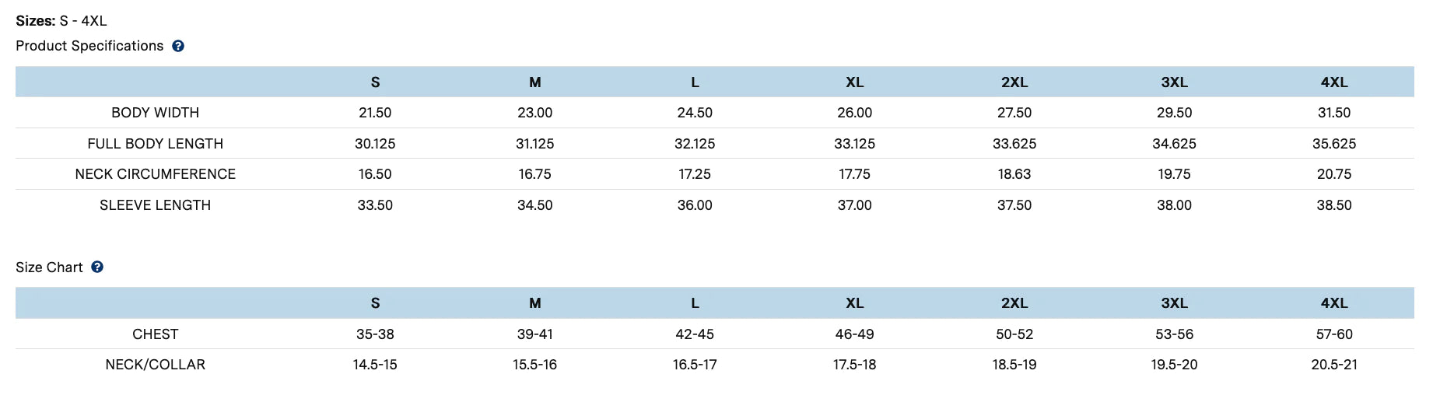Select the SLEEVE LENGTH row label
The height and width of the screenshot is (416, 1433).
click(x=155, y=205)
